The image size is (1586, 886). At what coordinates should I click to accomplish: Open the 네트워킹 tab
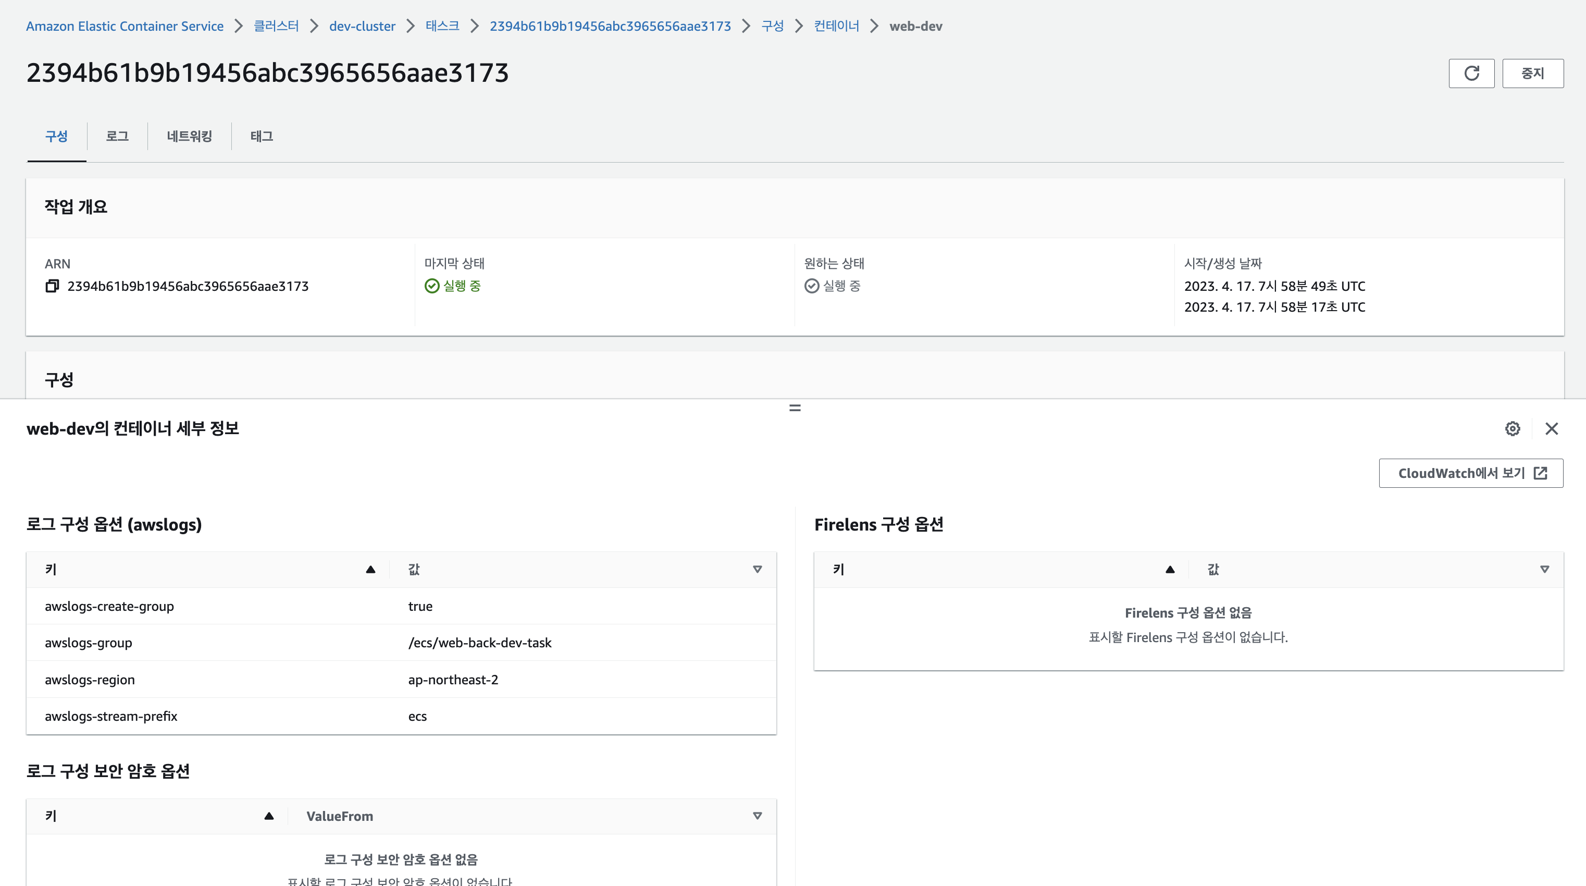tap(189, 136)
